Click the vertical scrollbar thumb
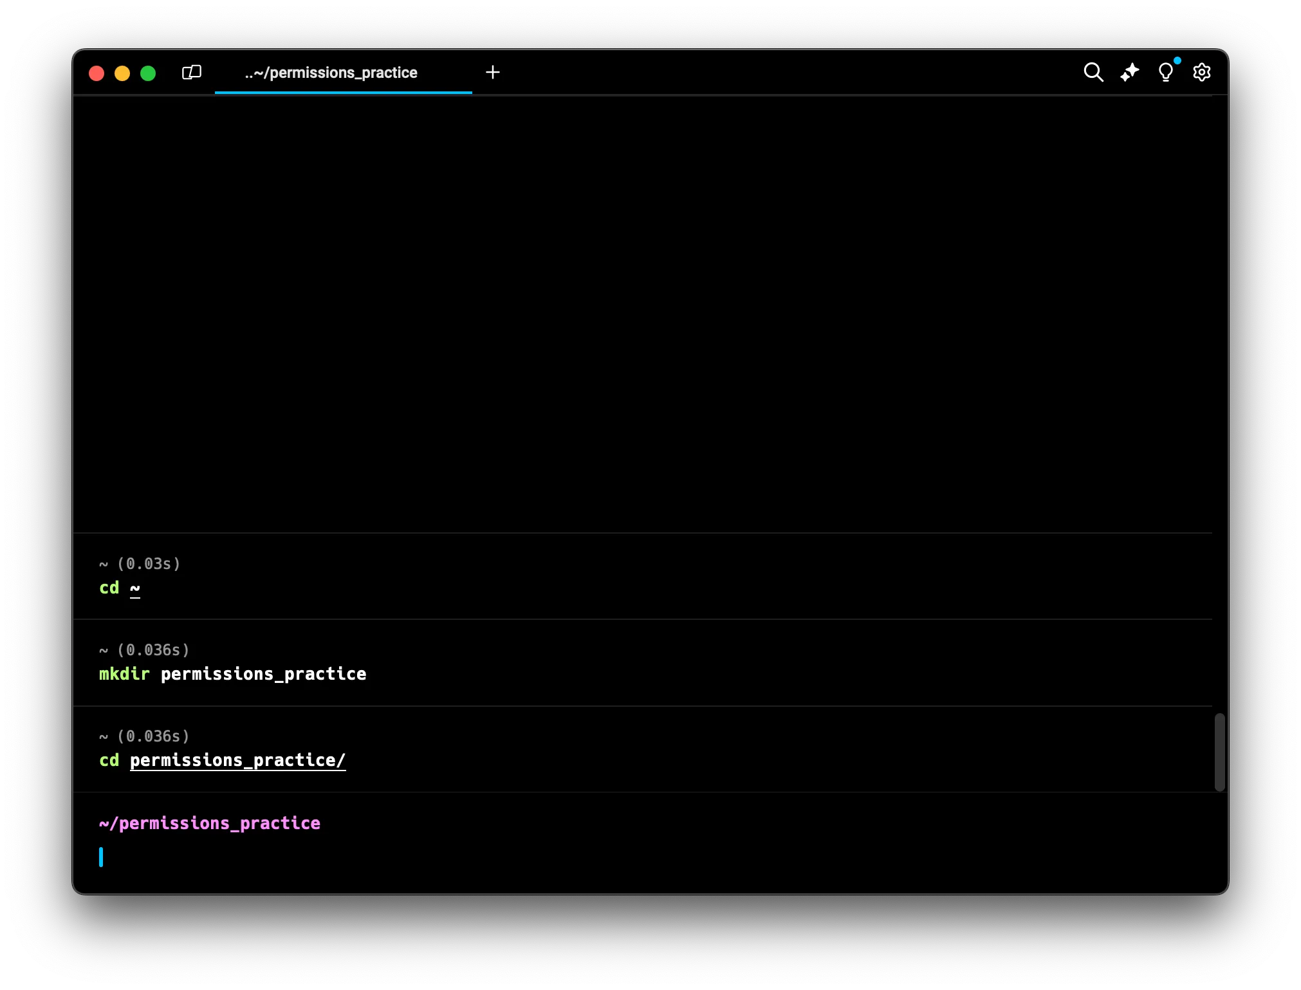The height and width of the screenshot is (990, 1301). click(x=1219, y=751)
